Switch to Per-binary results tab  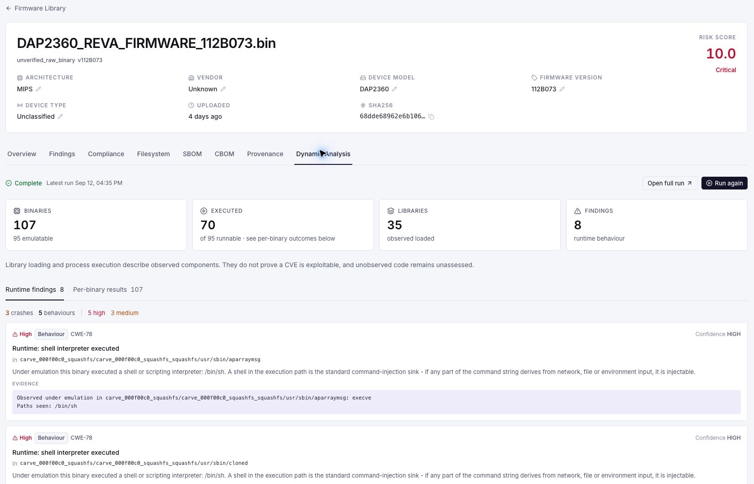[108, 289]
